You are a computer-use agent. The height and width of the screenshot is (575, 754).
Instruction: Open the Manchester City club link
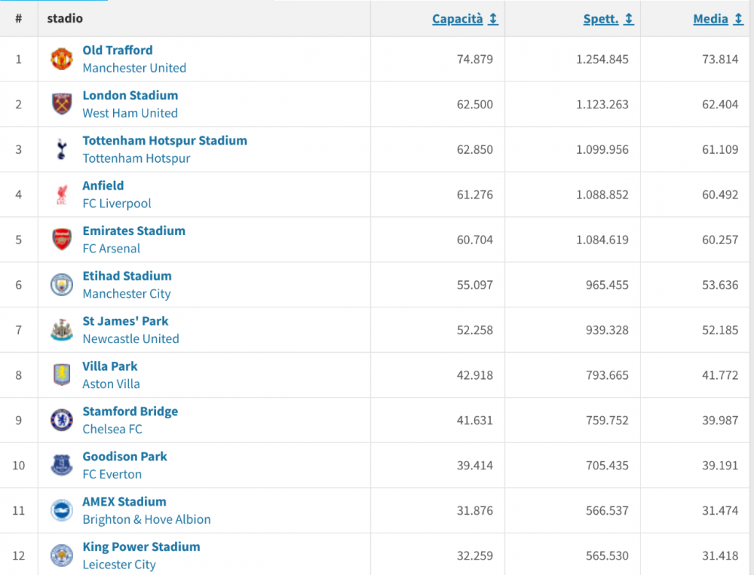coord(127,294)
